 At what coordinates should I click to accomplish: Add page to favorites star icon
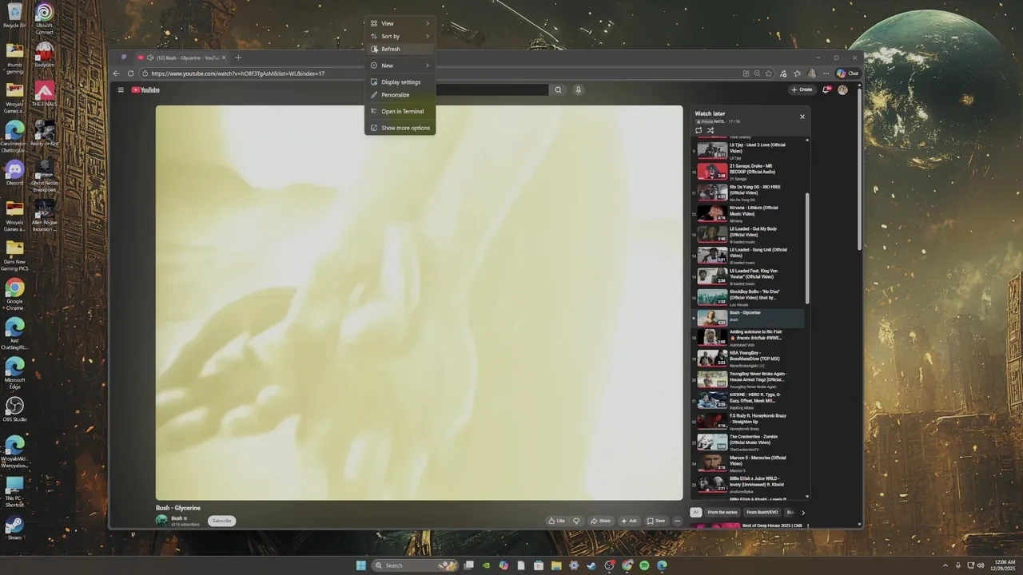(769, 73)
